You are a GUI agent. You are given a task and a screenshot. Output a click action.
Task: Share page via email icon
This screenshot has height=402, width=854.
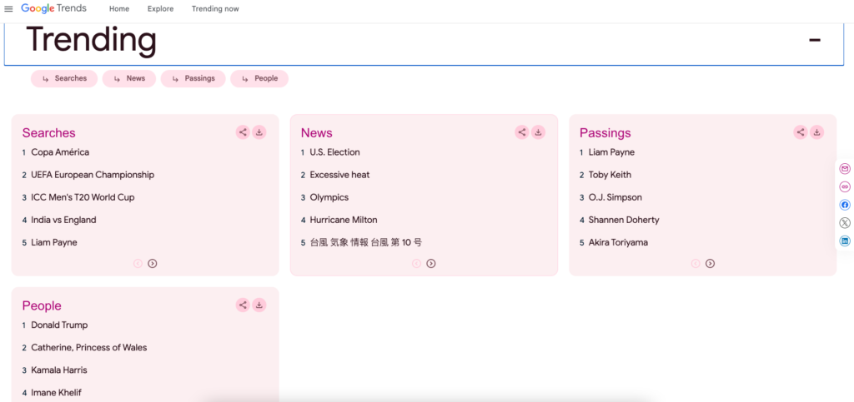coord(845,169)
